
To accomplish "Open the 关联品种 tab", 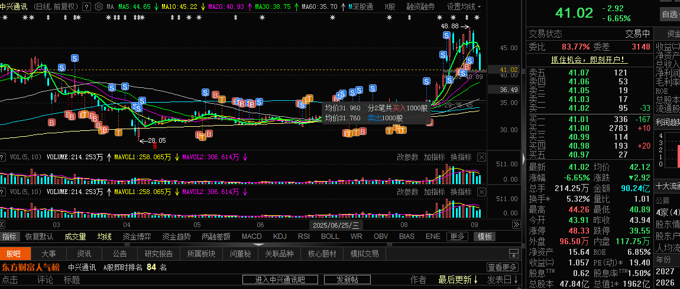I will coord(279,254).
